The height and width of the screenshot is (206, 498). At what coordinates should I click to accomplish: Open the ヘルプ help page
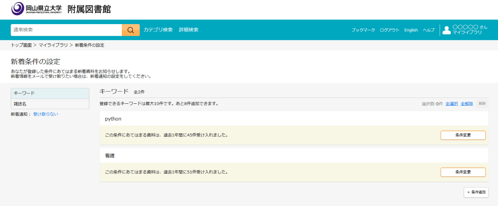429,30
